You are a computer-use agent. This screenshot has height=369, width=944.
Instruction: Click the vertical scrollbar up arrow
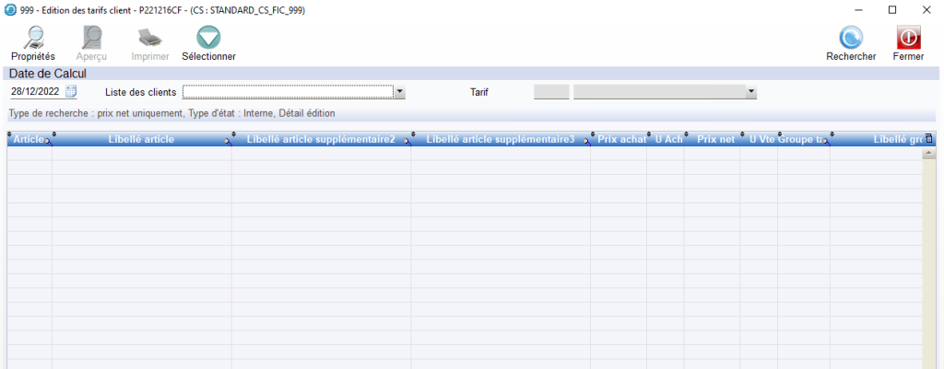coord(928,155)
